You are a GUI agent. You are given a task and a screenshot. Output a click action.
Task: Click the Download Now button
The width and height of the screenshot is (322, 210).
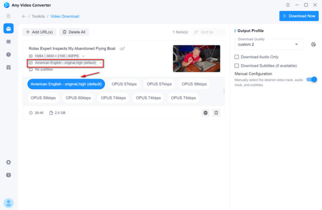pos(299,16)
